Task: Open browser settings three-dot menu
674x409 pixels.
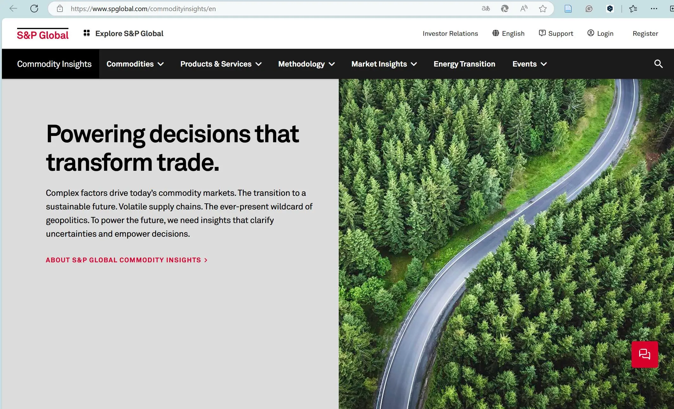Action: (654, 9)
